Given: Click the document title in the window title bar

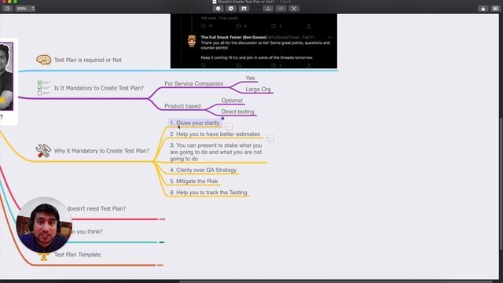Looking at the screenshot, I should coord(246,2).
